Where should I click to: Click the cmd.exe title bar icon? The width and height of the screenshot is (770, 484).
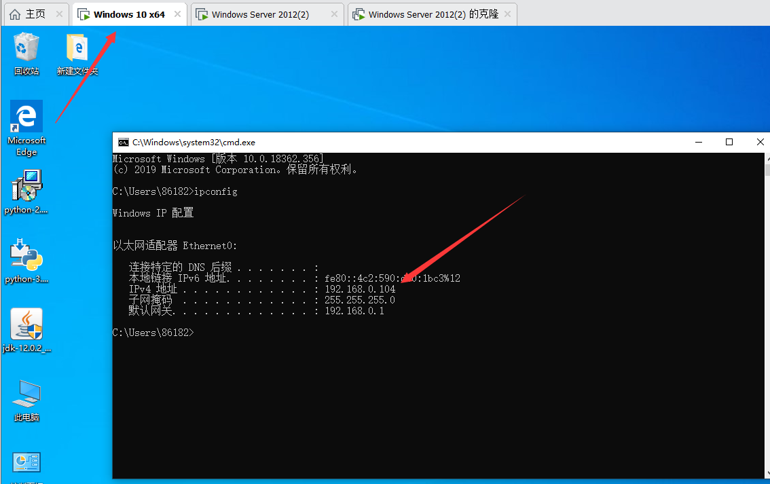point(124,143)
